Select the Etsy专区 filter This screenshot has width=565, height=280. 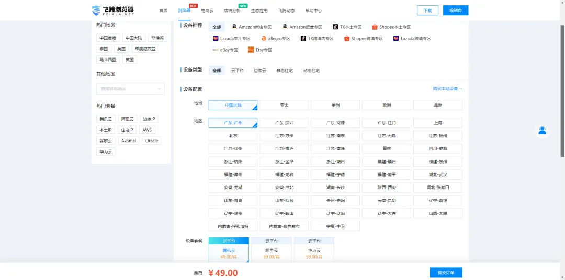pyautogui.click(x=260, y=50)
